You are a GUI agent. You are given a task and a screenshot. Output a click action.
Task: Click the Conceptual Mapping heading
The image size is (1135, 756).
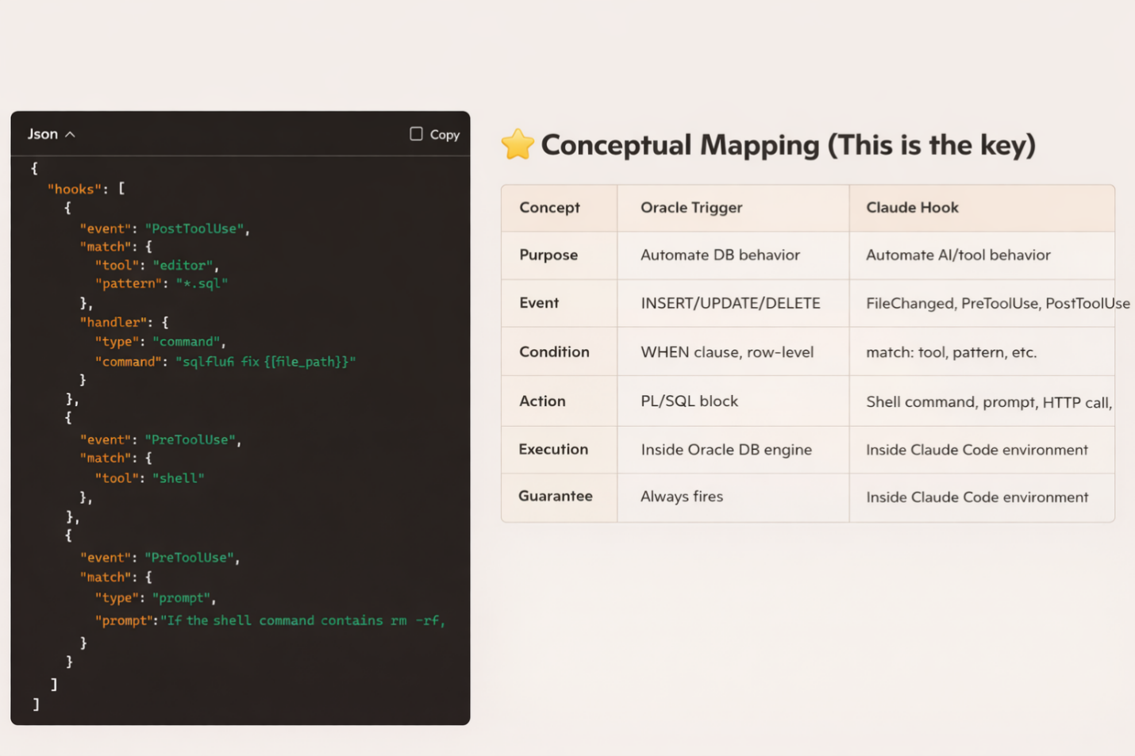[x=787, y=145]
